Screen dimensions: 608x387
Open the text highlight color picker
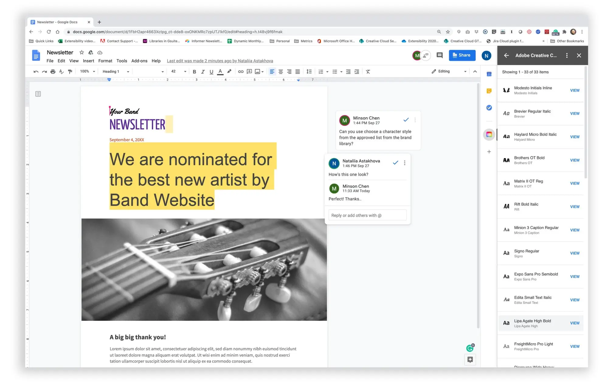[x=229, y=71]
